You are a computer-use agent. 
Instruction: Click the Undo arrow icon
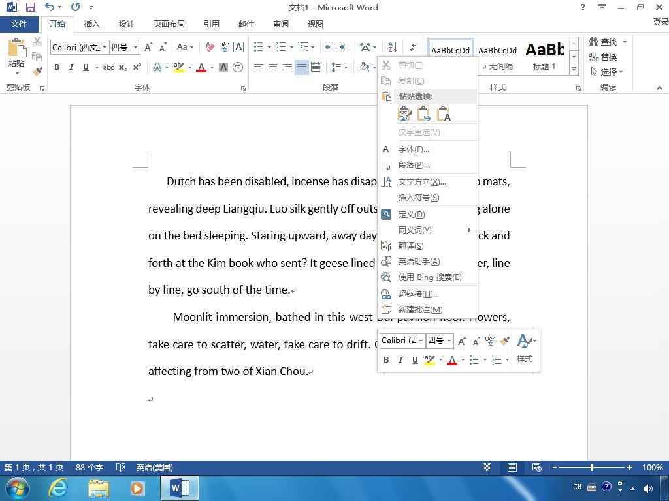coord(50,7)
